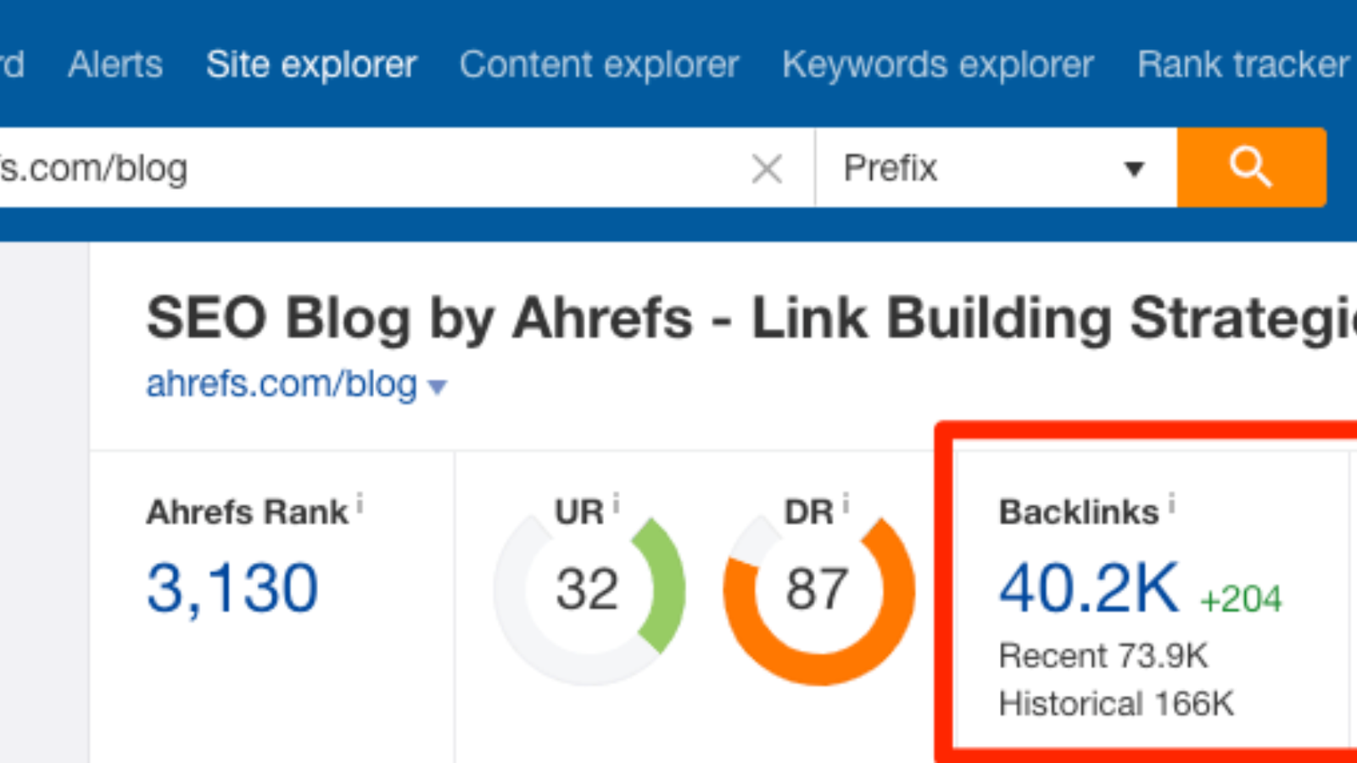Show info tooltip icon for Backlinks
This screenshot has height=763, width=1357.
pyautogui.click(x=1171, y=504)
